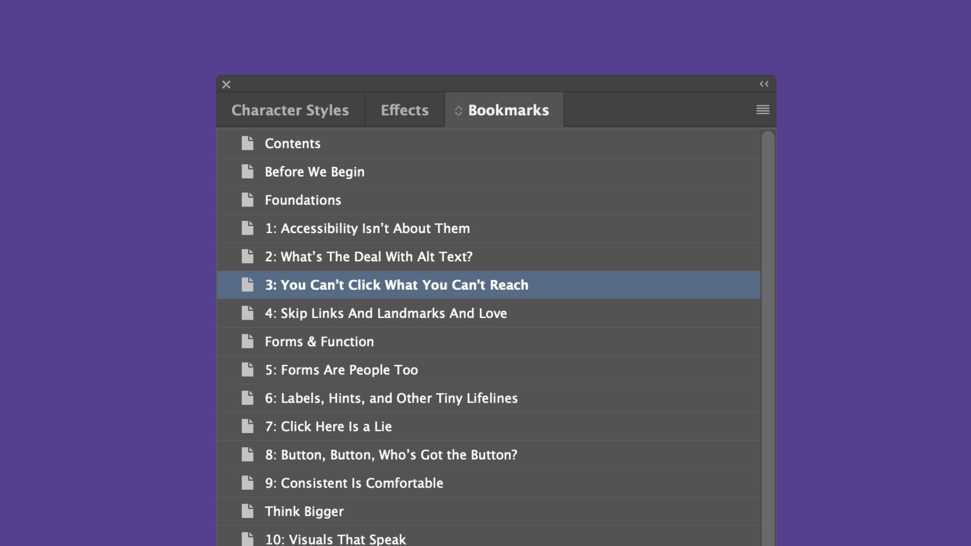
Task: Click page icon beside Before We Begin
Action: coord(247,172)
